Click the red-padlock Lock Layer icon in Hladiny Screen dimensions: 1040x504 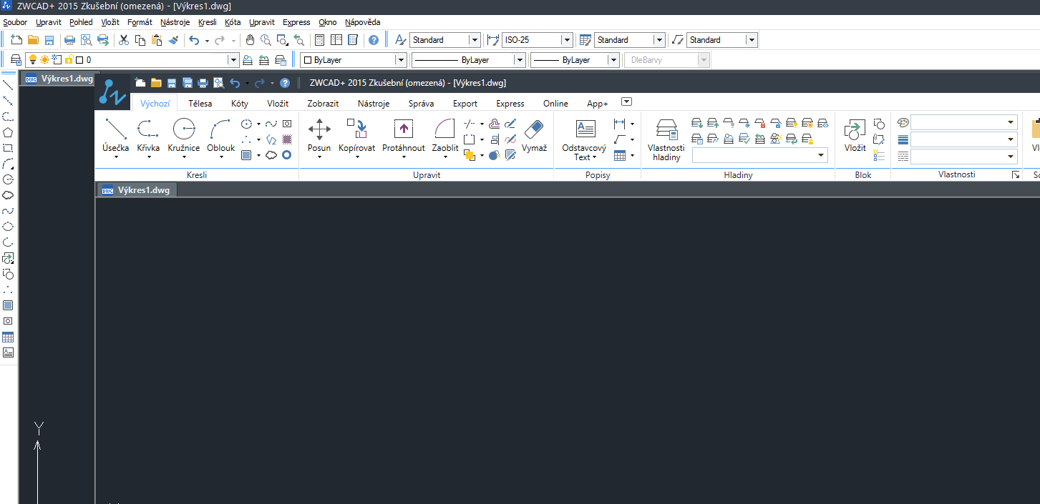pos(760,123)
